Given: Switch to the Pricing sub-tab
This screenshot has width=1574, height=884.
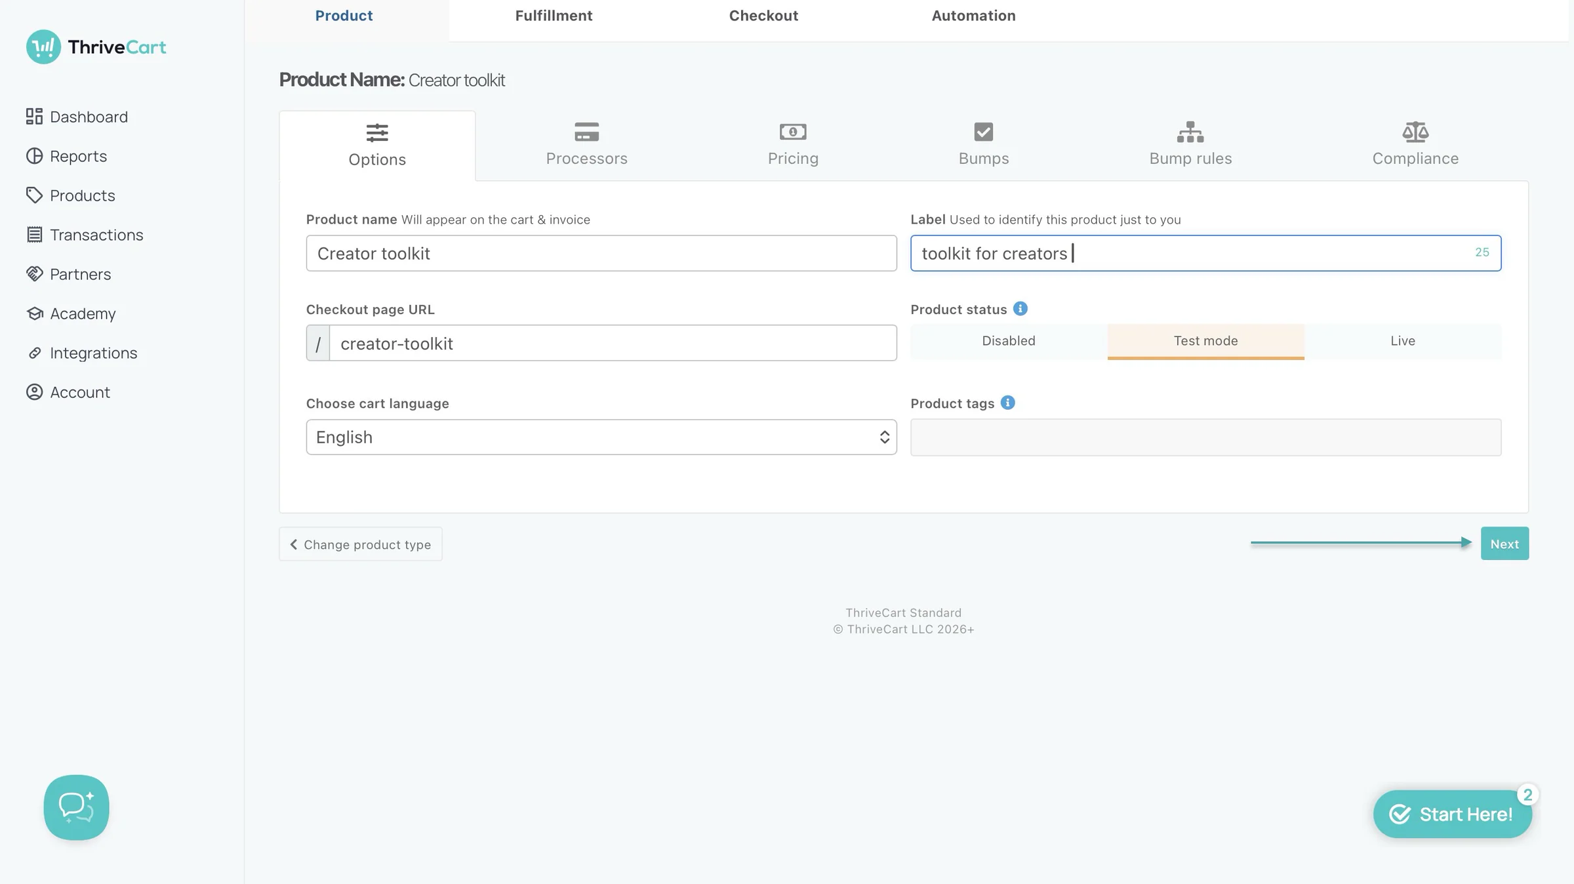Looking at the screenshot, I should pos(793,145).
